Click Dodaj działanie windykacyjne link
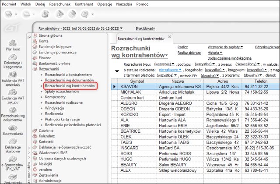 229,58
